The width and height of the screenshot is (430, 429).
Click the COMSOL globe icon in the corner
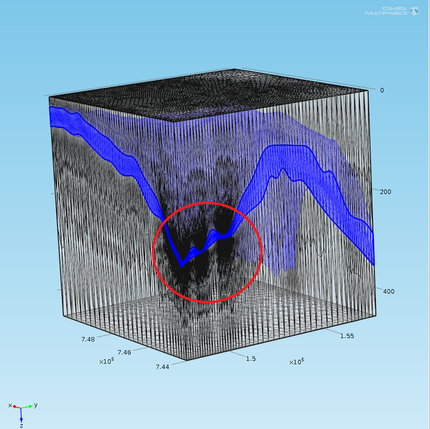pyautogui.click(x=415, y=11)
